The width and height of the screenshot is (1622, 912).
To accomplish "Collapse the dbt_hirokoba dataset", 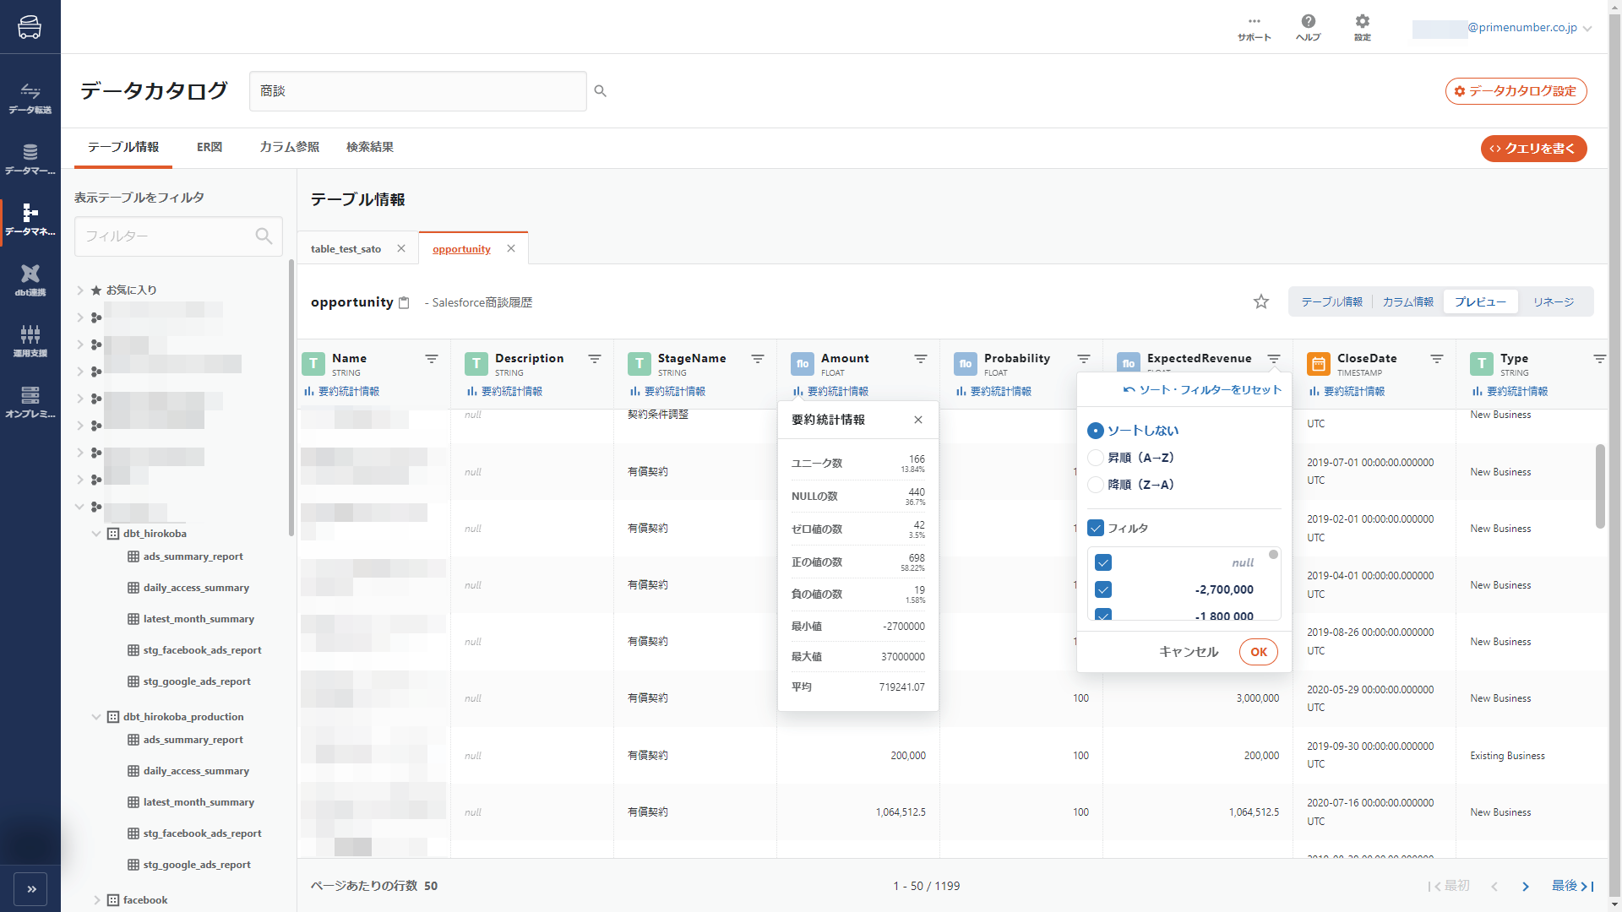I will (96, 534).
